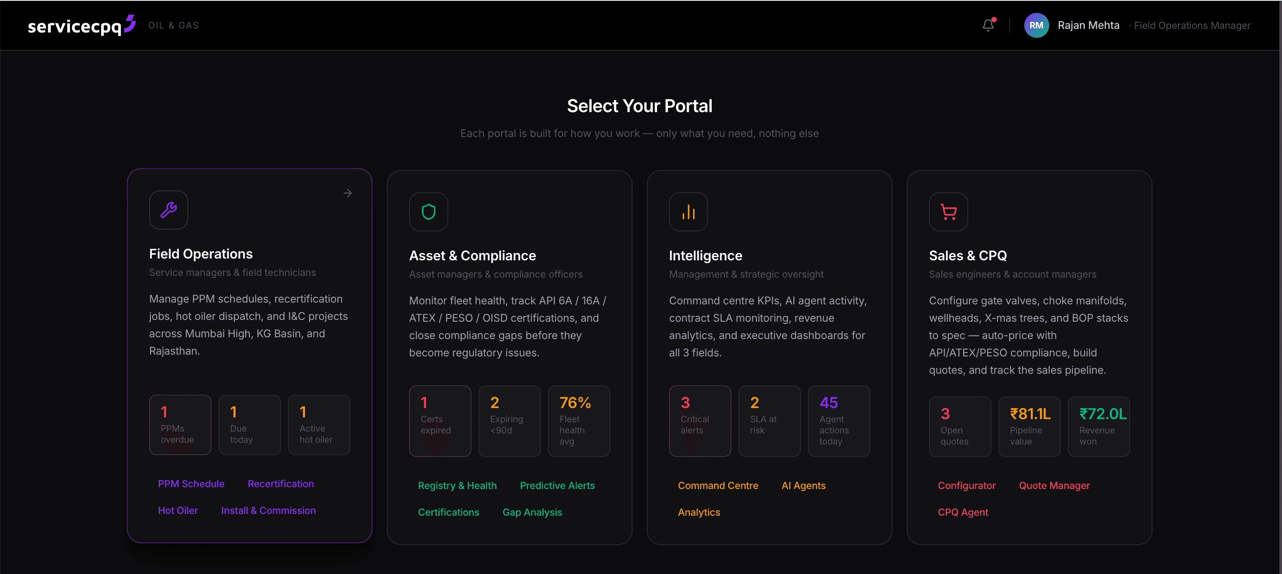Click the OIL & GAS label
Image resolution: width=1282 pixels, height=574 pixels.
(173, 25)
